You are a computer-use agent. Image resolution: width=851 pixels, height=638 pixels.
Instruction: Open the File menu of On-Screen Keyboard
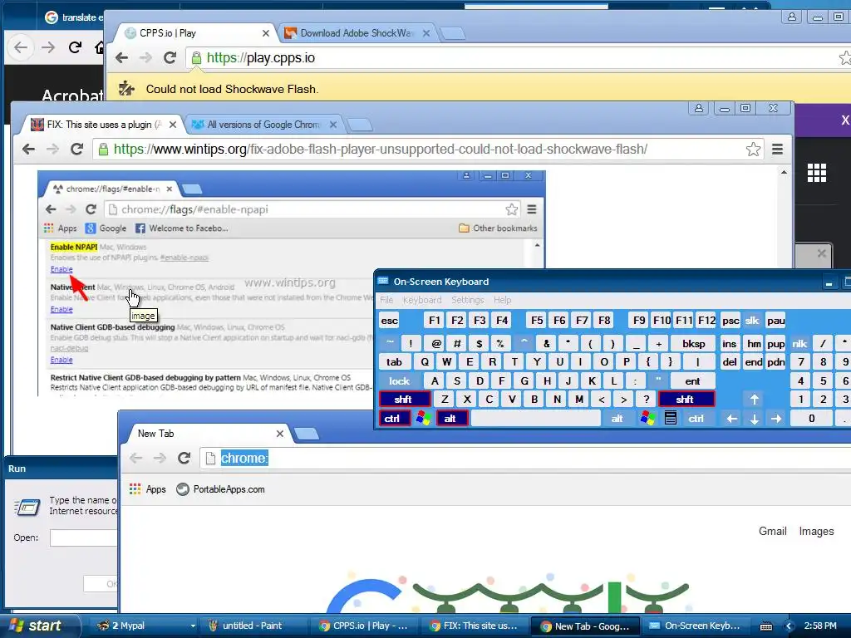point(386,300)
